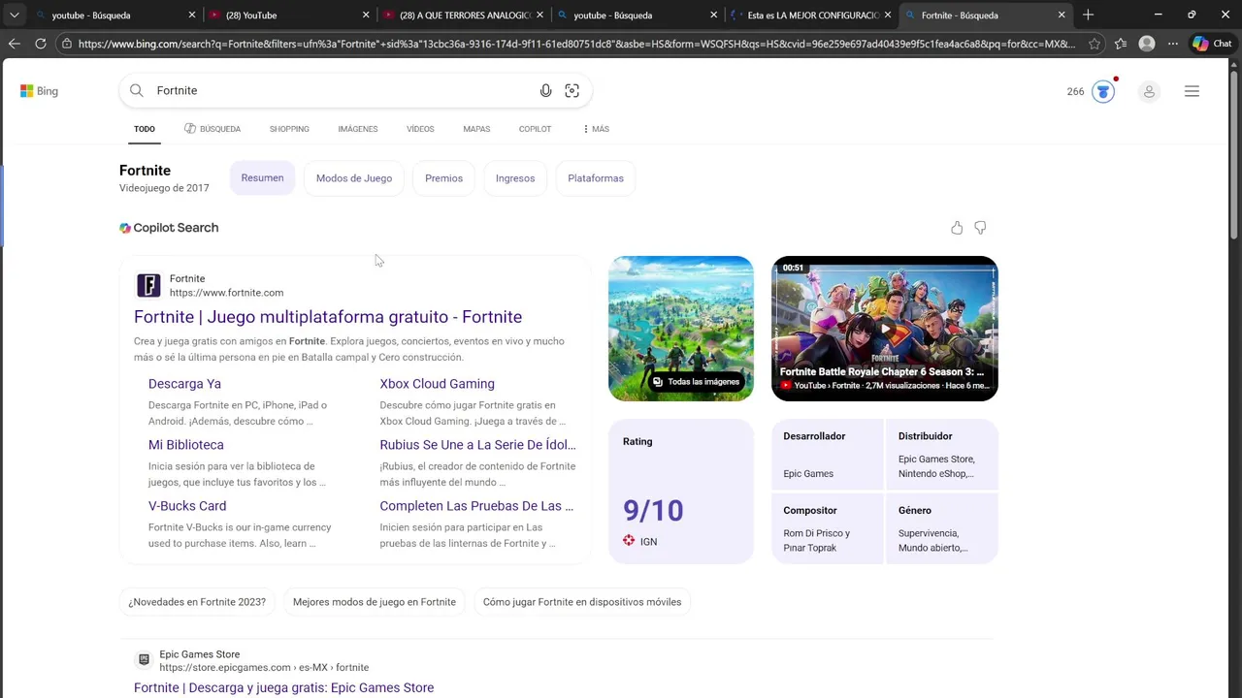
Task: Open the V-Bucks Card link
Action: (x=187, y=506)
